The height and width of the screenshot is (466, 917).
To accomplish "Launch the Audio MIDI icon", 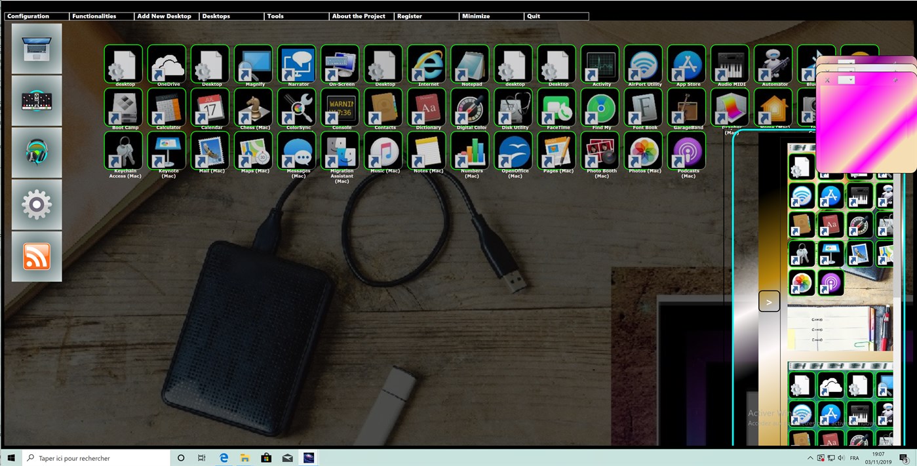I will click(730, 64).
